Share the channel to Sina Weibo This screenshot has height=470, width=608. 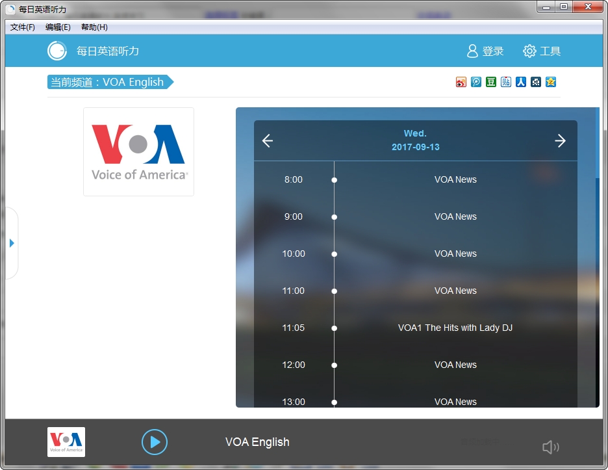(x=461, y=82)
